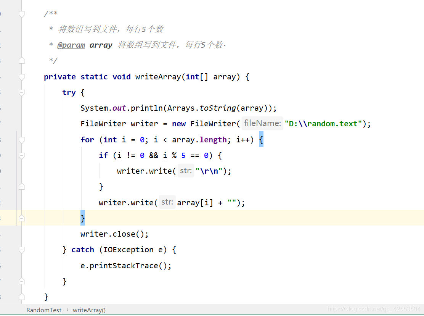This screenshot has width=424, height=316.
Task: Collapse the for loop fold marker
Action: (x=22, y=140)
